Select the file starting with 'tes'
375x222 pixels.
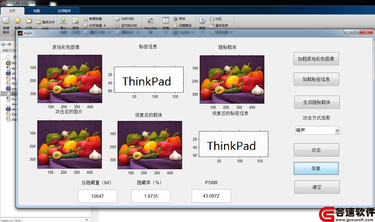pyautogui.click(x=11, y=68)
